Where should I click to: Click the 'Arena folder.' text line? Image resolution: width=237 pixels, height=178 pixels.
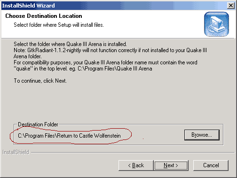coord(28,56)
